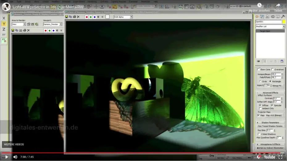
Task: Open Area to Render dropdown
Action: point(19,24)
